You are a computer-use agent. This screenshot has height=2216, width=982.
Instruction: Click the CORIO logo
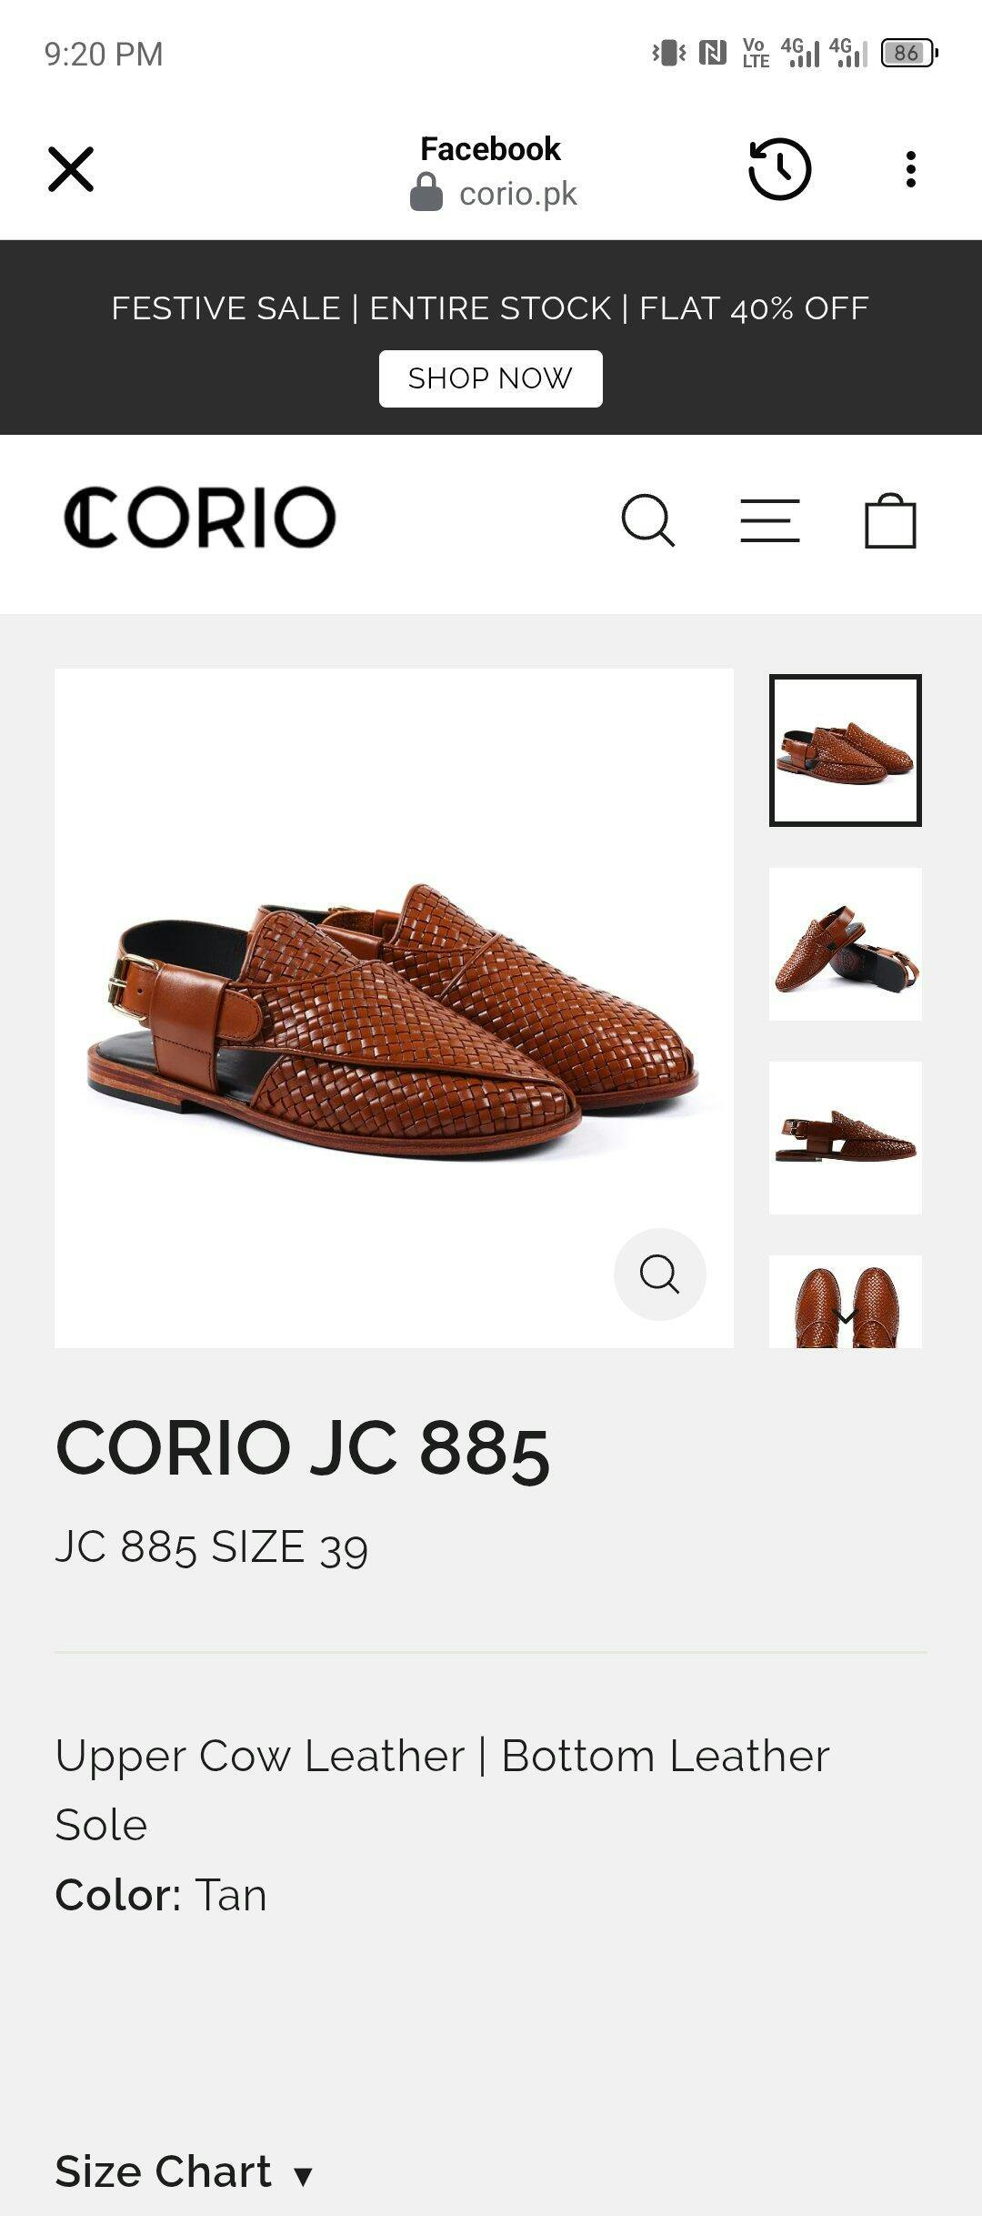click(x=200, y=518)
